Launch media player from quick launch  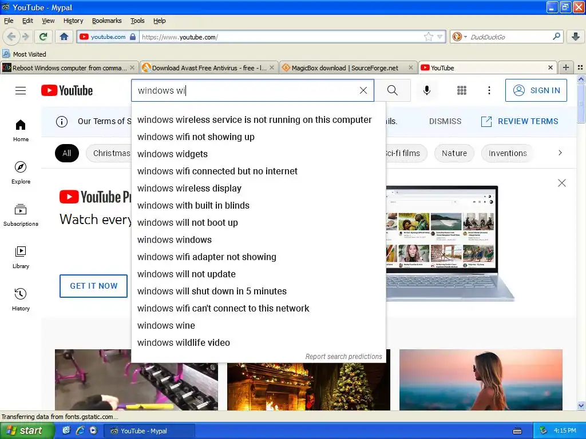coord(93,430)
